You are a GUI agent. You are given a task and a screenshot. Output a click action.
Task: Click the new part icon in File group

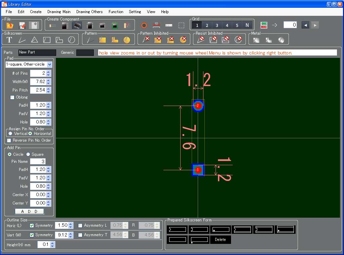coord(34,26)
